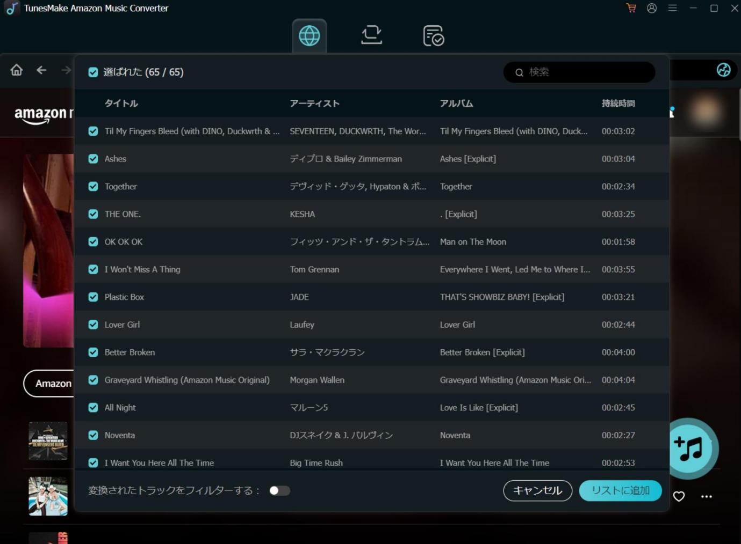Uncheck the Together track checkbox

pyautogui.click(x=93, y=186)
